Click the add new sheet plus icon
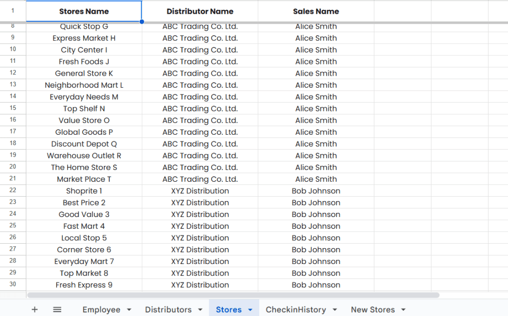The image size is (508, 316). click(x=34, y=310)
